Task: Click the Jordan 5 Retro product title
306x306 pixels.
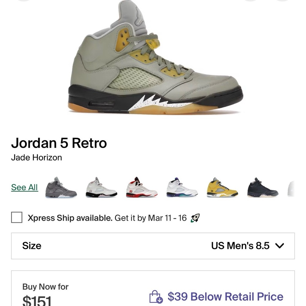Action: pyautogui.click(x=59, y=143)
